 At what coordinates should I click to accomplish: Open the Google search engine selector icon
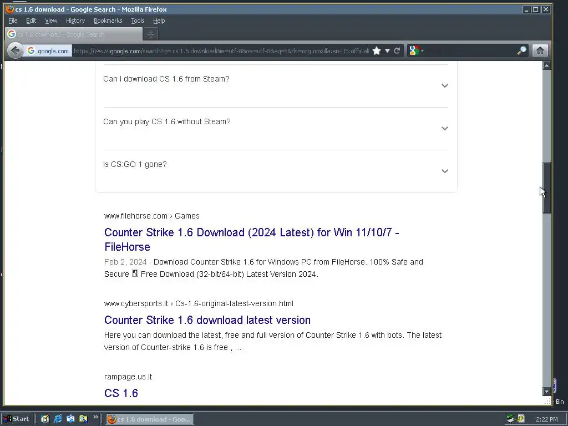(x=415, y=50)
